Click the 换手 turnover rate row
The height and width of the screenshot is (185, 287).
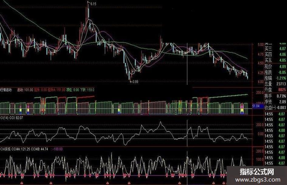pyautogui.click(x=275, y=96)
